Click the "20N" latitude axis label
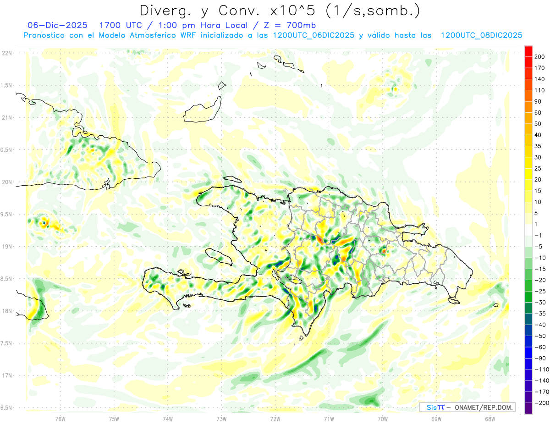The image size is (550, 425). [7, 182]
